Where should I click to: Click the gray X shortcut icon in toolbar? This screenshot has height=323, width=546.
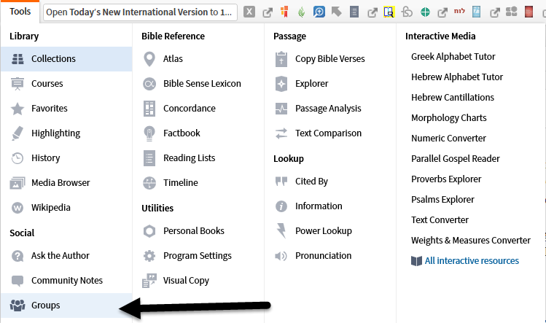tap(249, 12)
